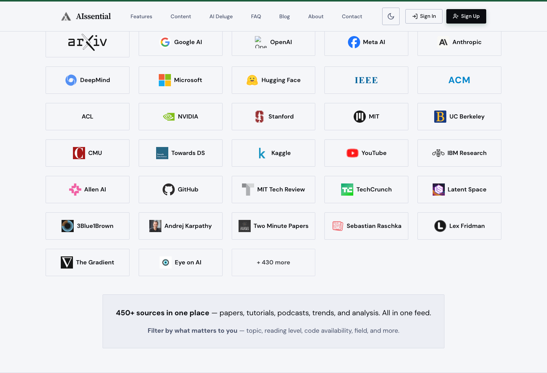Open the About nav item
The height and width of the screenshot is (373, 547).
pyautogui.click(x=316, y=16)
